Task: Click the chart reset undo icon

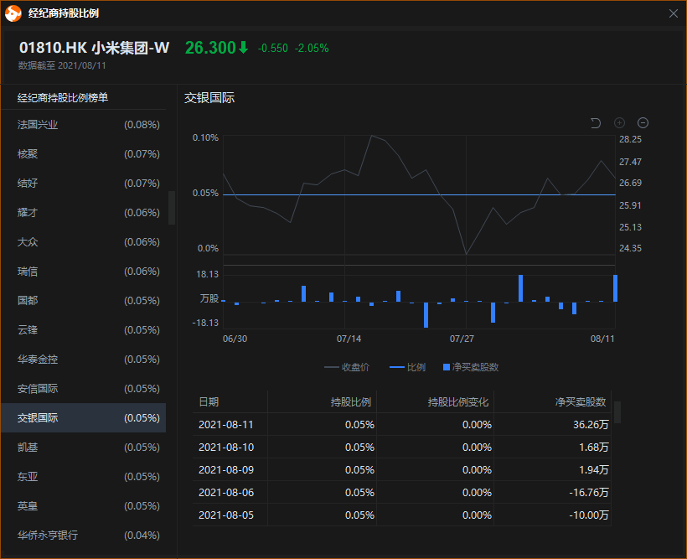Action: [596, 123]
